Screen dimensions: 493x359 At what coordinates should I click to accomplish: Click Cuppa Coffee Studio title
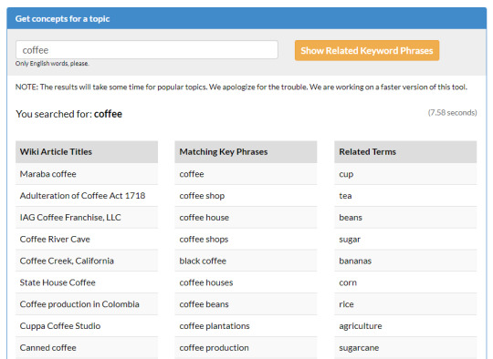coord(87,325)
